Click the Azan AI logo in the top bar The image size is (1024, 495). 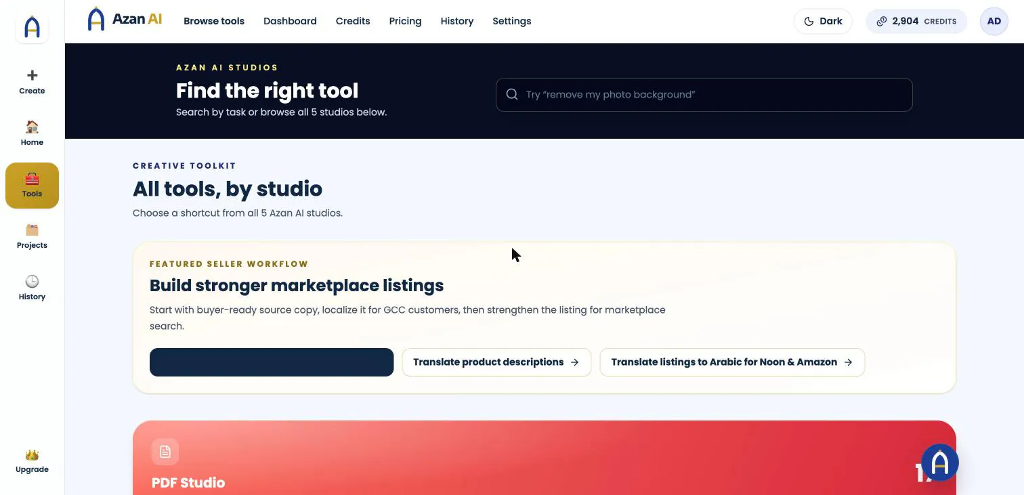125,19
